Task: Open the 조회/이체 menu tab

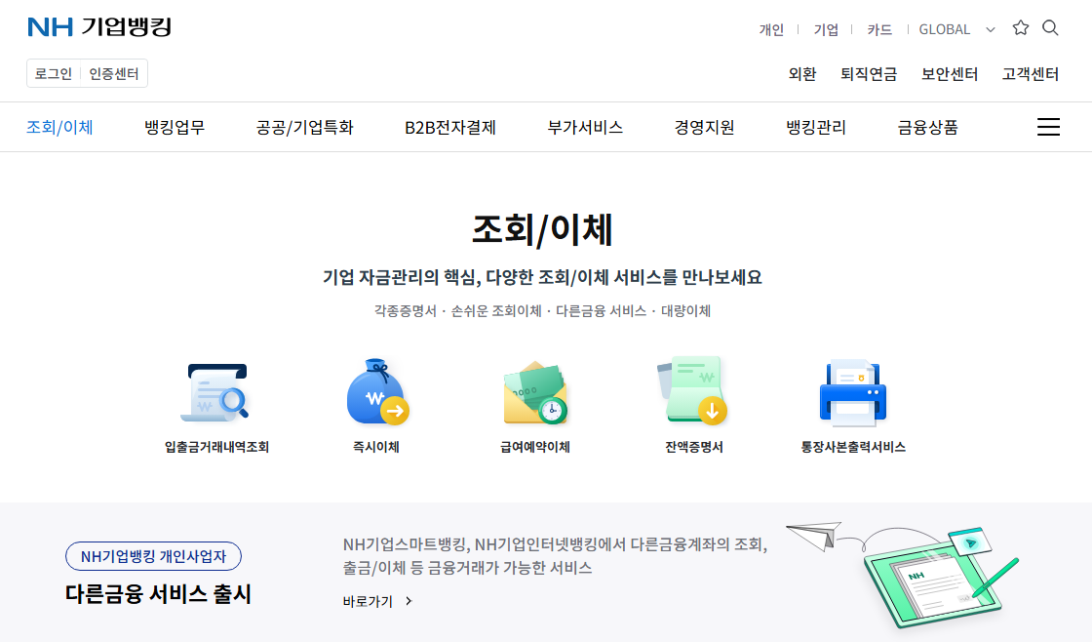Action: (x=59, y=127)
